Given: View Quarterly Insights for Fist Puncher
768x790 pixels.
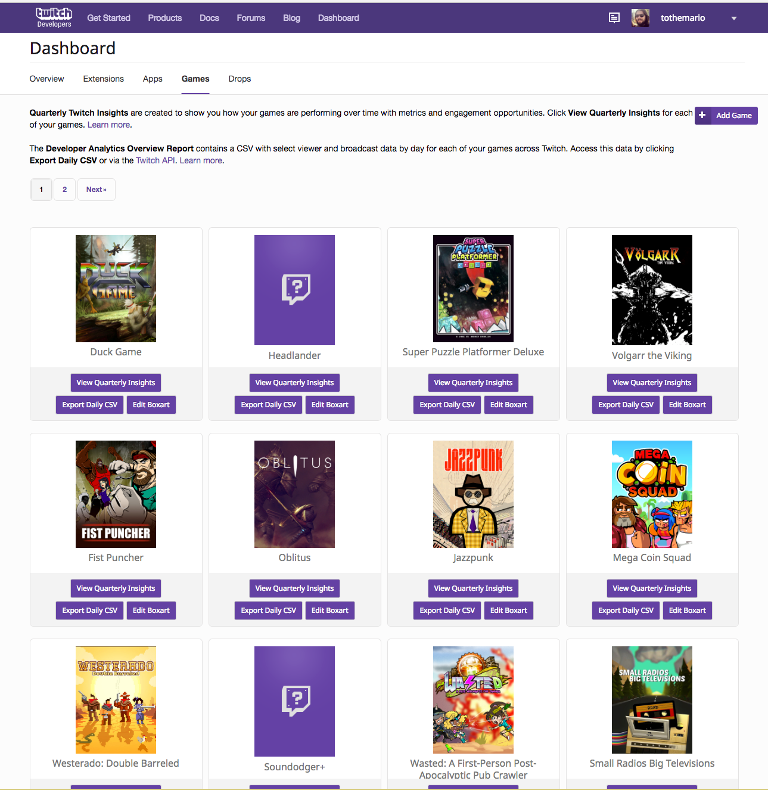Looking at the screenshot, I should tap(116, 588).
